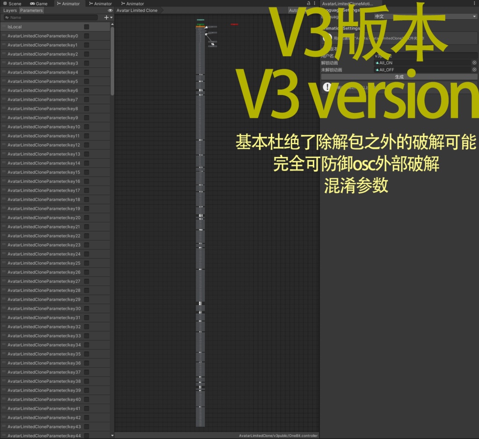Click the drag handle of key3 parameter
Screen dimensions: 479x439
[x=4, y=63]
